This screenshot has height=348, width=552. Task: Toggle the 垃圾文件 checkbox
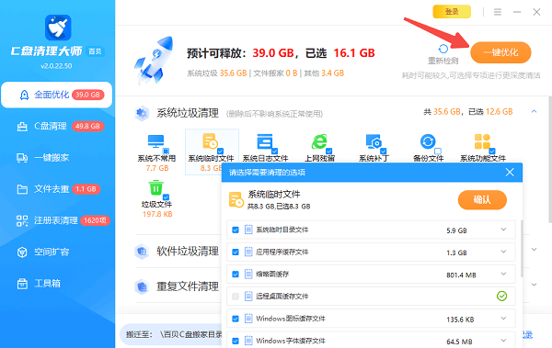click(x=167, y=197)
